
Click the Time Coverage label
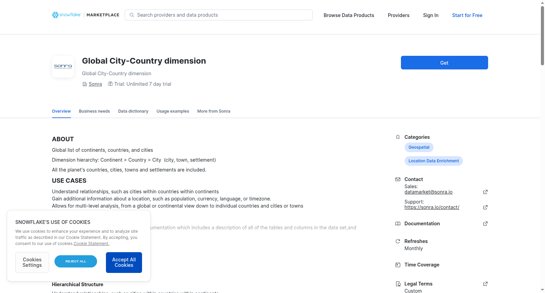422,265
